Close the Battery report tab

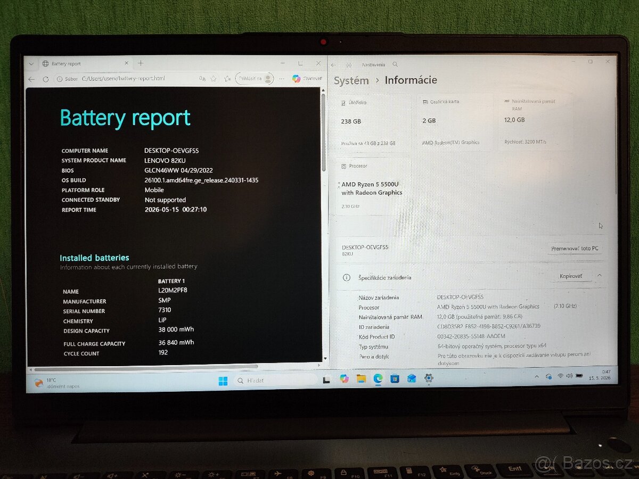tap(126, 63)
